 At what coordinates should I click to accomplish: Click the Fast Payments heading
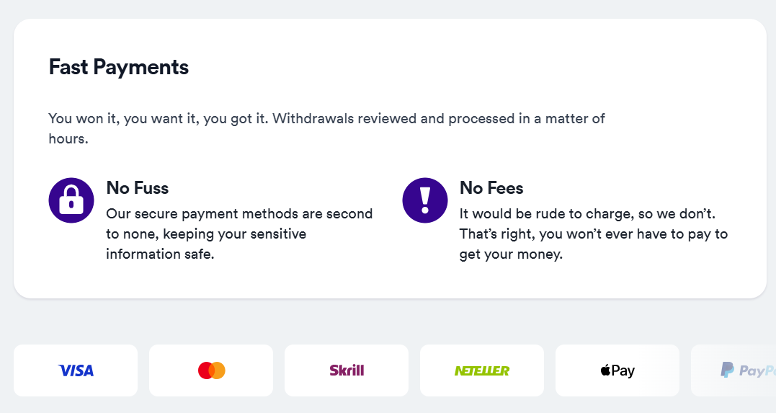[x=119, y=67]
